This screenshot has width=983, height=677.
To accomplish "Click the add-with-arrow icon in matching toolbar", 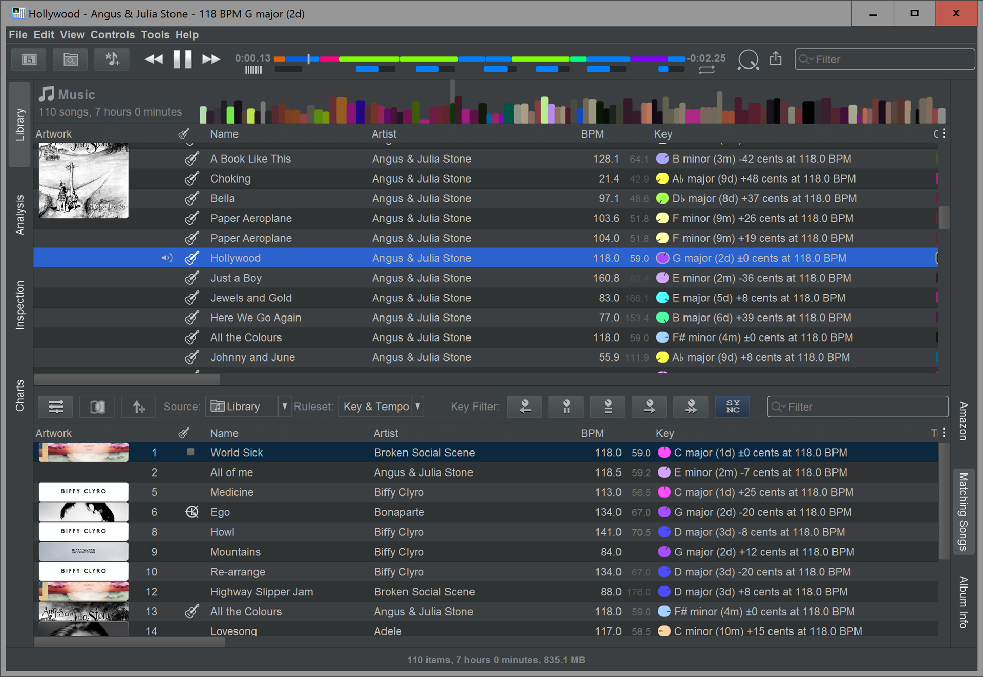I will pyautogui.click(x=139, y=407).
